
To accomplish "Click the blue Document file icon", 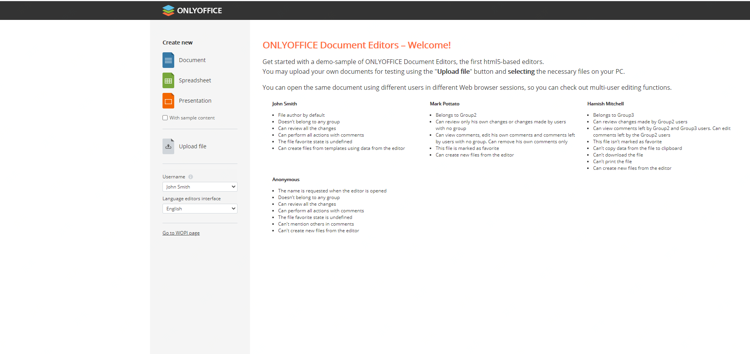I will [x=168, y=60].
